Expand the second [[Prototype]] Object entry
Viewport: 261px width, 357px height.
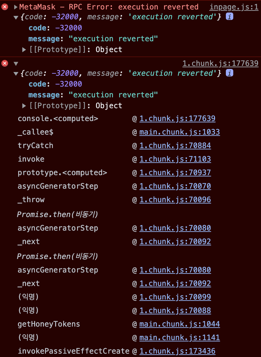24,106
